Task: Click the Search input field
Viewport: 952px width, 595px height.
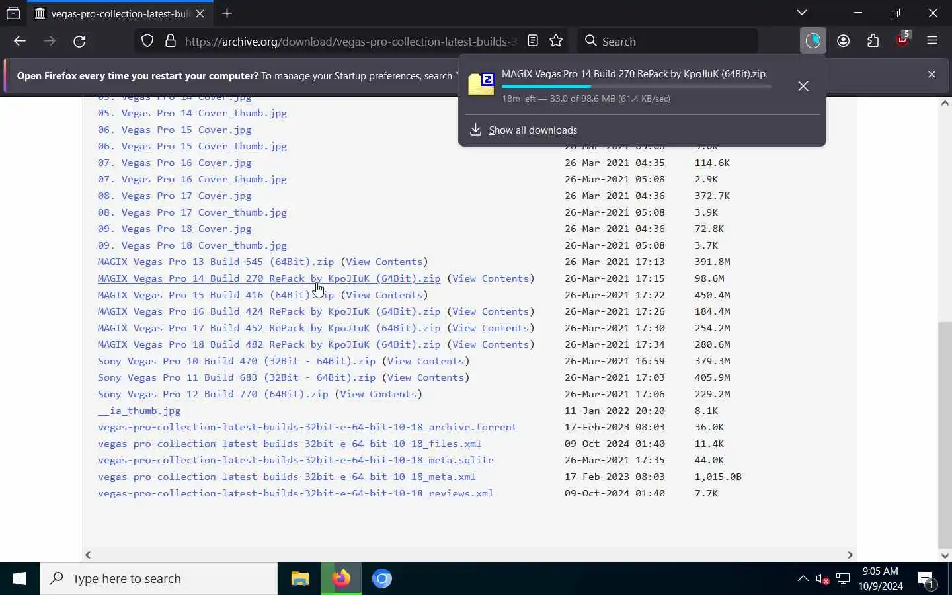Action: click(668, 41)
